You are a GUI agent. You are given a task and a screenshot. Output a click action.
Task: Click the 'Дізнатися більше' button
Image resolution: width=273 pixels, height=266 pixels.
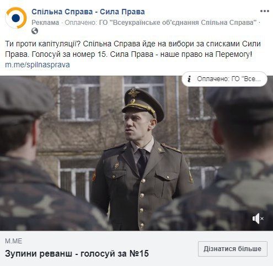pyautogui.click(x=233, y=249)
